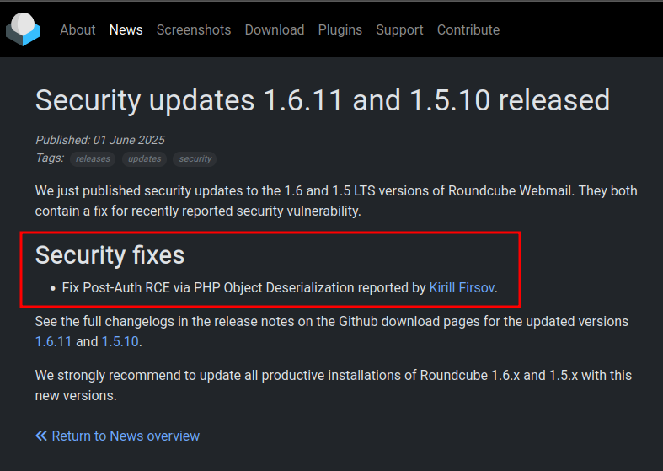Open the About page
Viewport: 663px width, 471px height.
coord(78,29)
